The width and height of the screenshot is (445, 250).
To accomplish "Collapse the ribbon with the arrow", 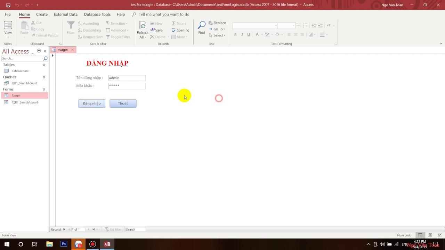I will (441, 44).
